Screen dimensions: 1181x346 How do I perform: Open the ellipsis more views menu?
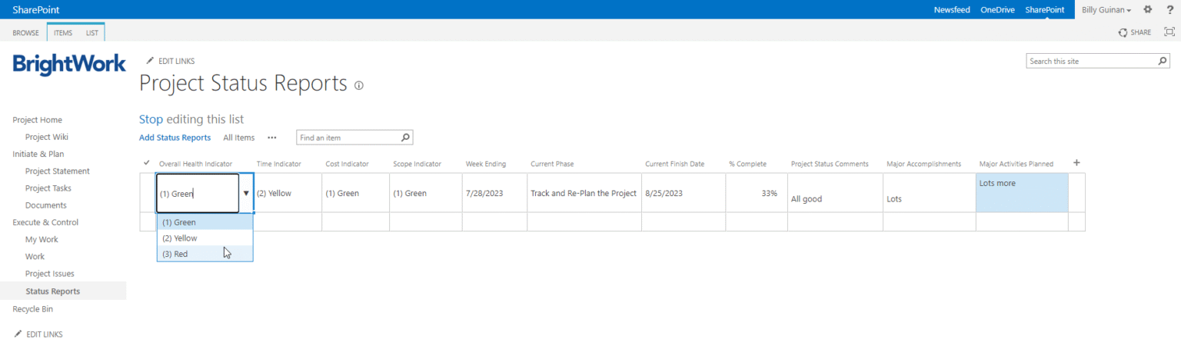tap(271, 138)
